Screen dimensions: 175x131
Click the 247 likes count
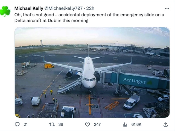point(97,124)
